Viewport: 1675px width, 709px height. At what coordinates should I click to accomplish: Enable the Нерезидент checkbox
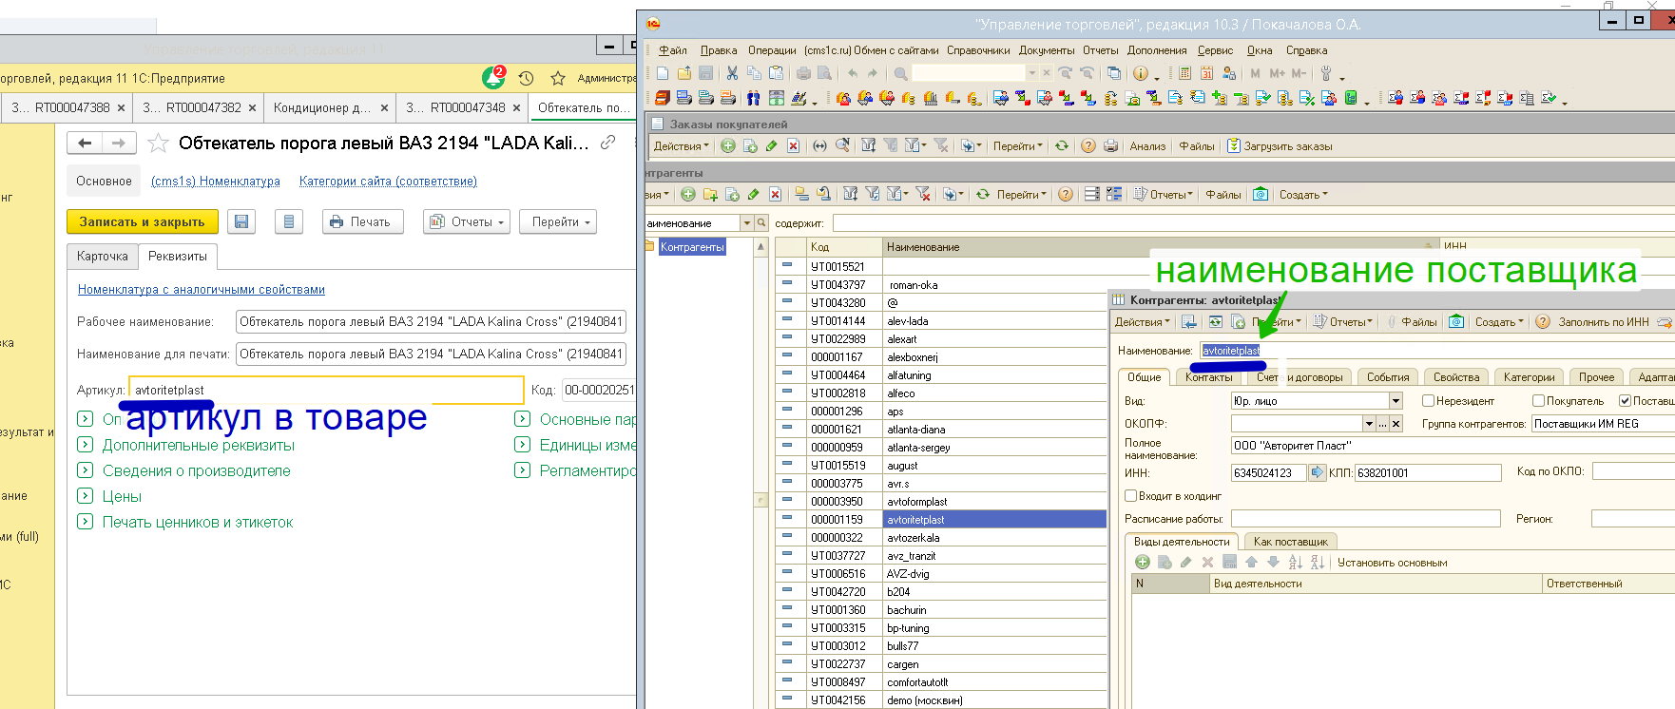point(1428,401)
